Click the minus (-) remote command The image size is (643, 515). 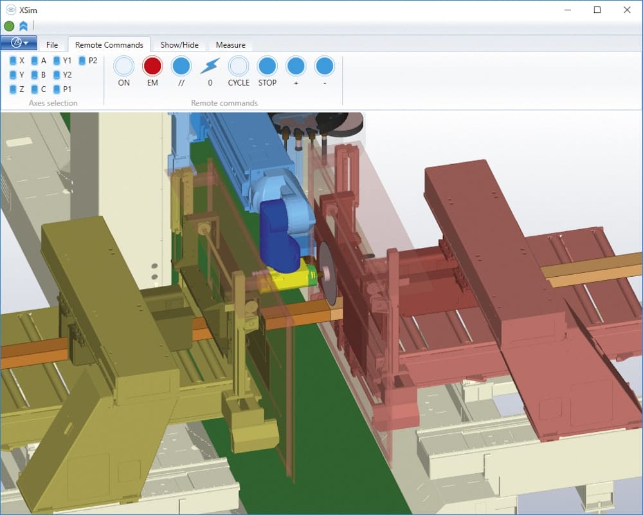325,66
